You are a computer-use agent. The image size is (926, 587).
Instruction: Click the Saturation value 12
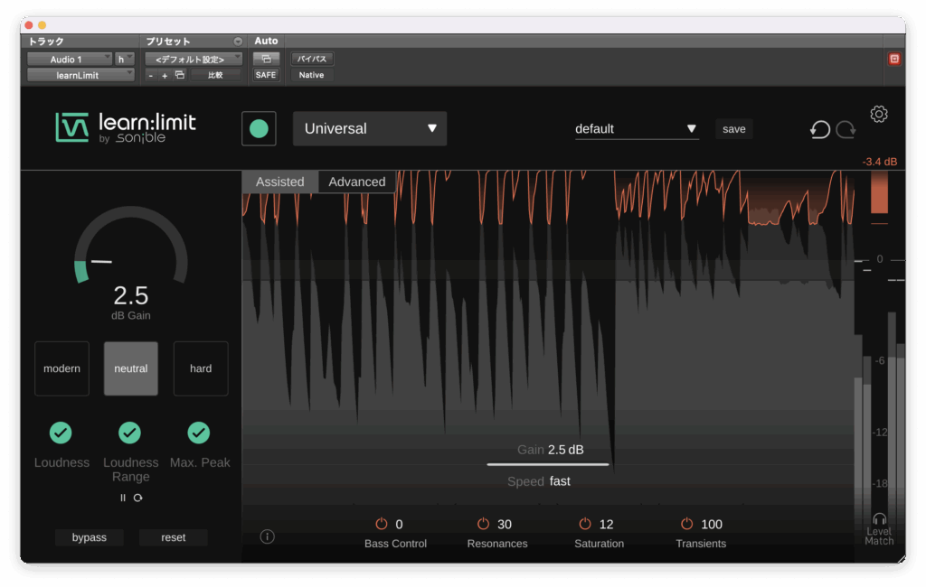point(607,525)
